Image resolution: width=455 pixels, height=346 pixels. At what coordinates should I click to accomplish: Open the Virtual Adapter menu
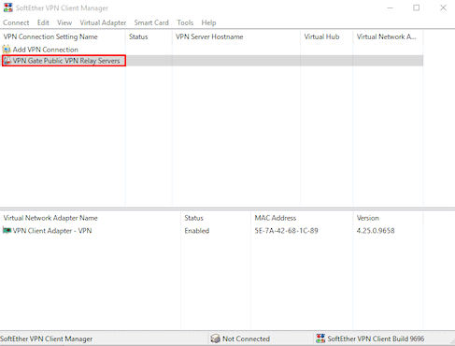point(103,22)
